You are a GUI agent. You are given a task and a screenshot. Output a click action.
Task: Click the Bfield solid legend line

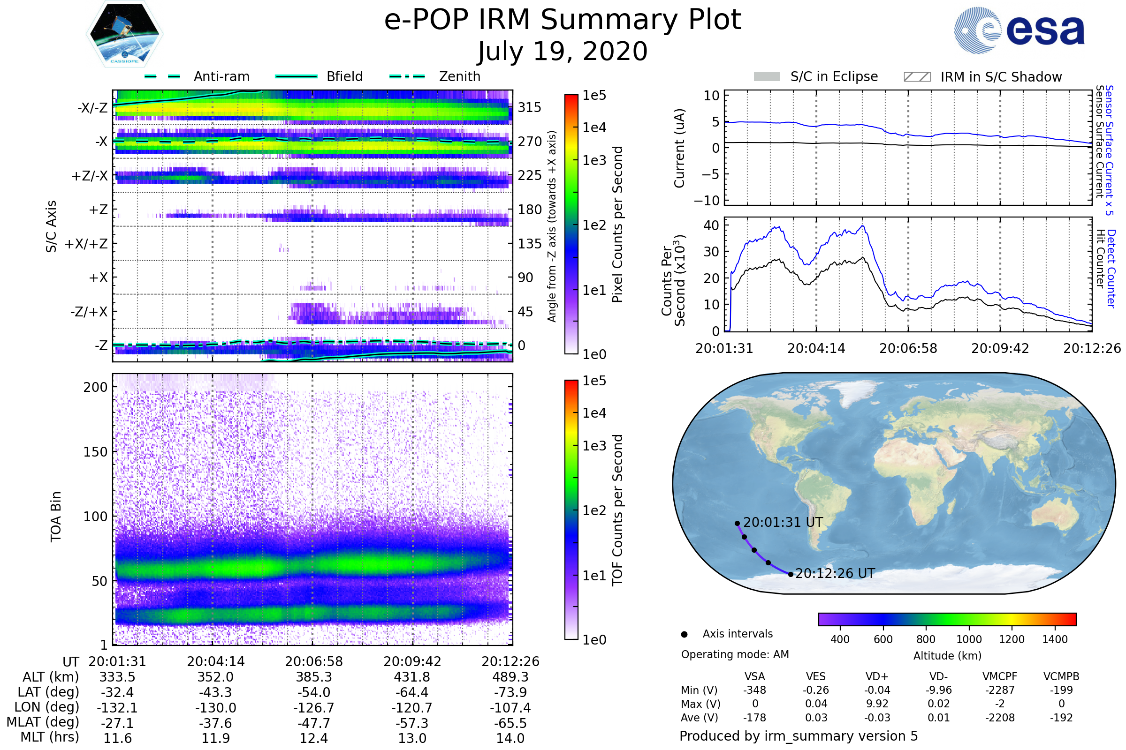click(296, 76)
